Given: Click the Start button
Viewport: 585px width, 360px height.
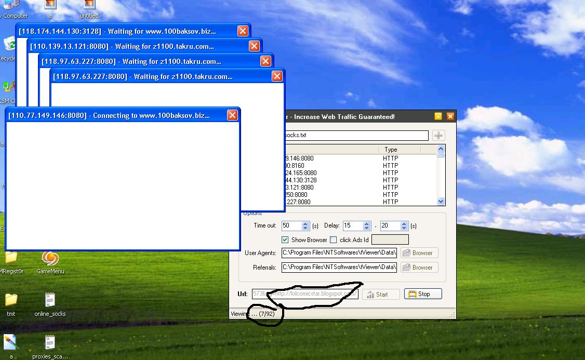Looking at the screenshot, I should pyautogui.click(x=381, y=295).
